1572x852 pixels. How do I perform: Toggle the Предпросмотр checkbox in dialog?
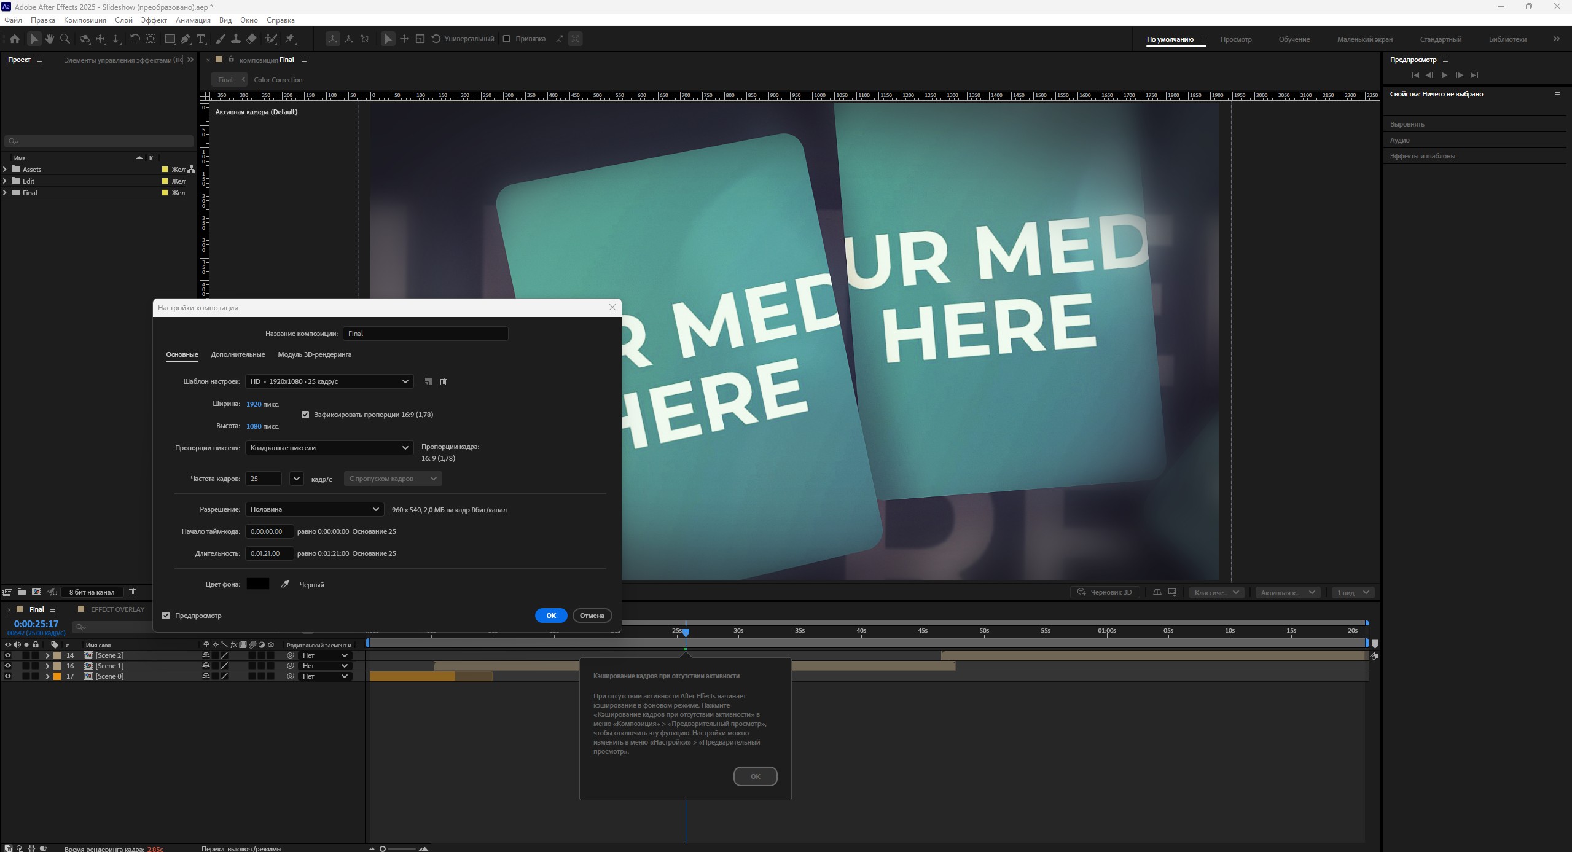pyautogui.click(x=166, y=616)
